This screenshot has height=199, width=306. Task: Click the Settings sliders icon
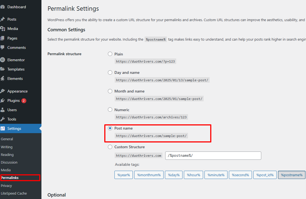[2, 128]
